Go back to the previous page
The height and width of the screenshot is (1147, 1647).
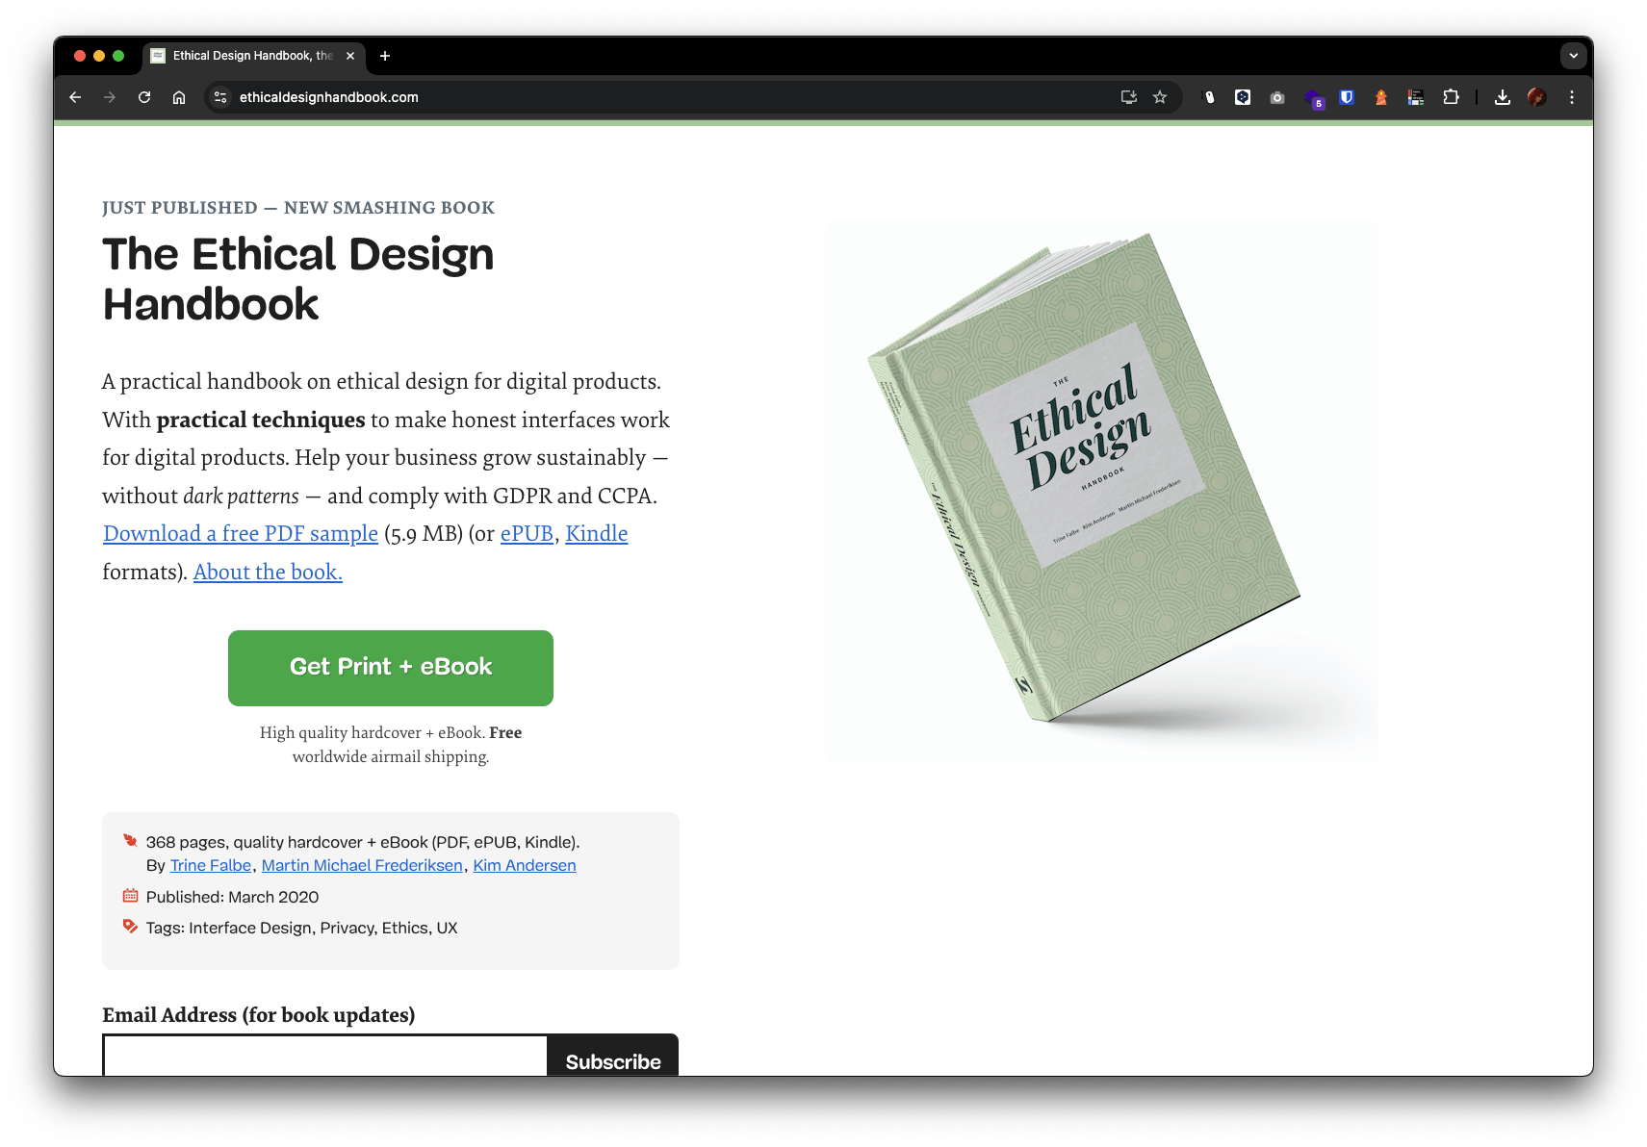click(75, 97)
